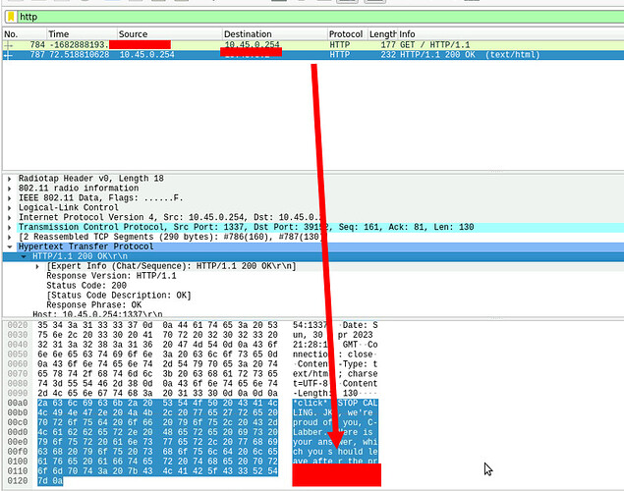The image size is (624, 491).
Task: Select packet 784 GET / HTTP/1.1
Action: [x=313, y=45]
